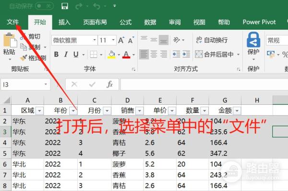Click the decrease indent icon
288x191 pixels.
176,54
